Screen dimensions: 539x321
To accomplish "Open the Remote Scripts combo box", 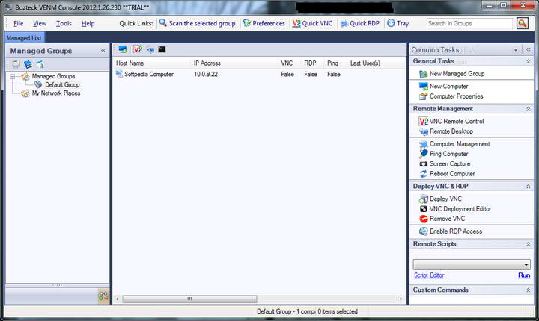I will pyautogui.click(x=472, y=264).
